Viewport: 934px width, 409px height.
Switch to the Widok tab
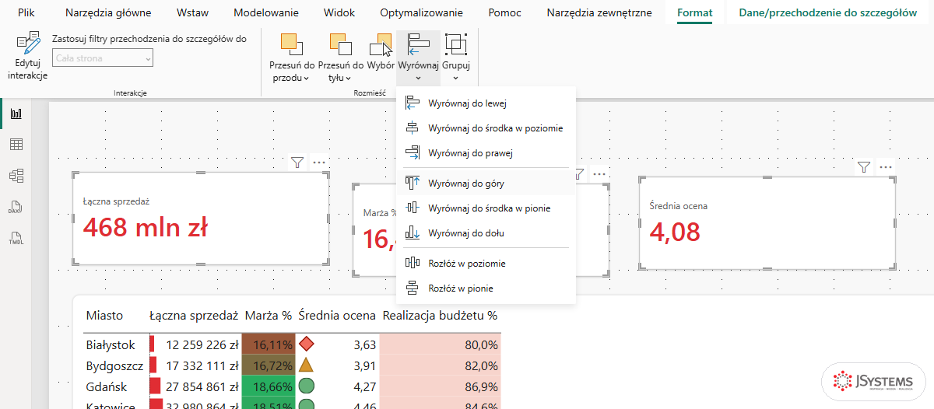pos(339,12)
